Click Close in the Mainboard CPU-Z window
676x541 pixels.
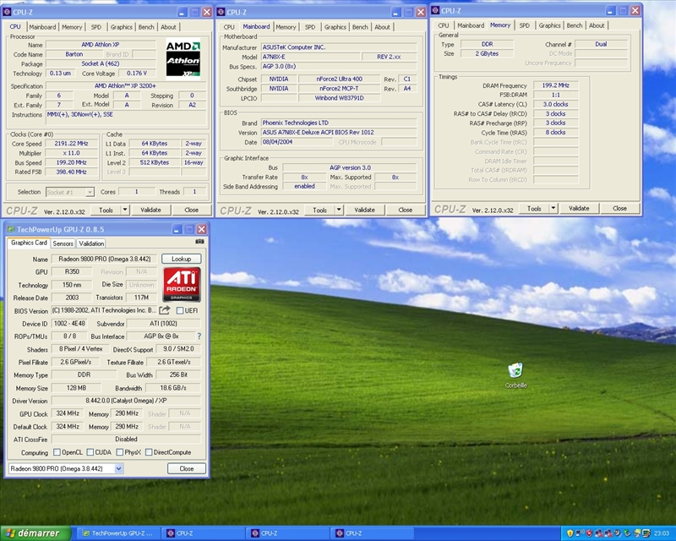click(405, 210)
